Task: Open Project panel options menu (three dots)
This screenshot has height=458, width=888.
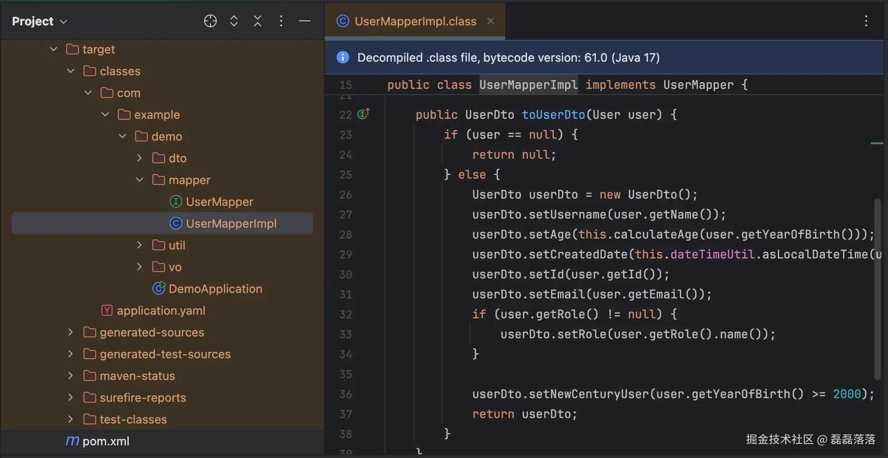Action: tap(281, 21)
